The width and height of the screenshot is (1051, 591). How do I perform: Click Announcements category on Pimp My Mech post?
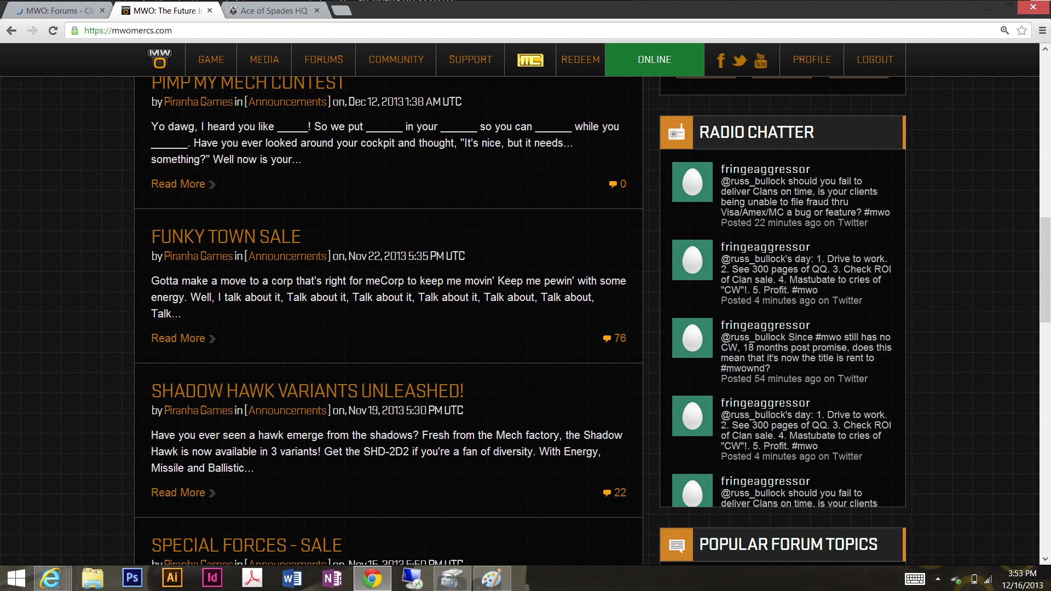coord(287,102)
